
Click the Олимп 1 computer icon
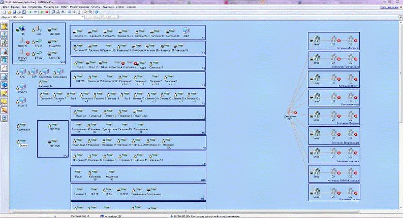[22, 86]
